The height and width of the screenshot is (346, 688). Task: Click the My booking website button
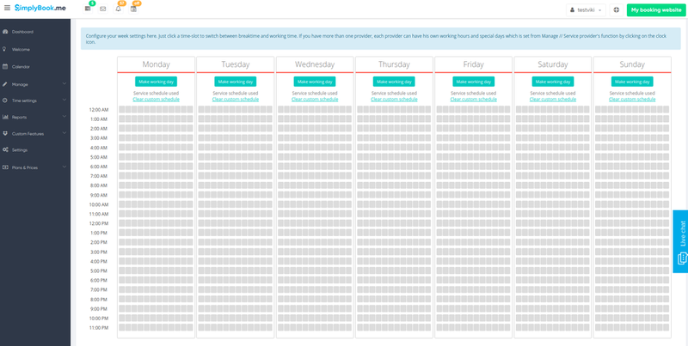(x=656, y=9)
